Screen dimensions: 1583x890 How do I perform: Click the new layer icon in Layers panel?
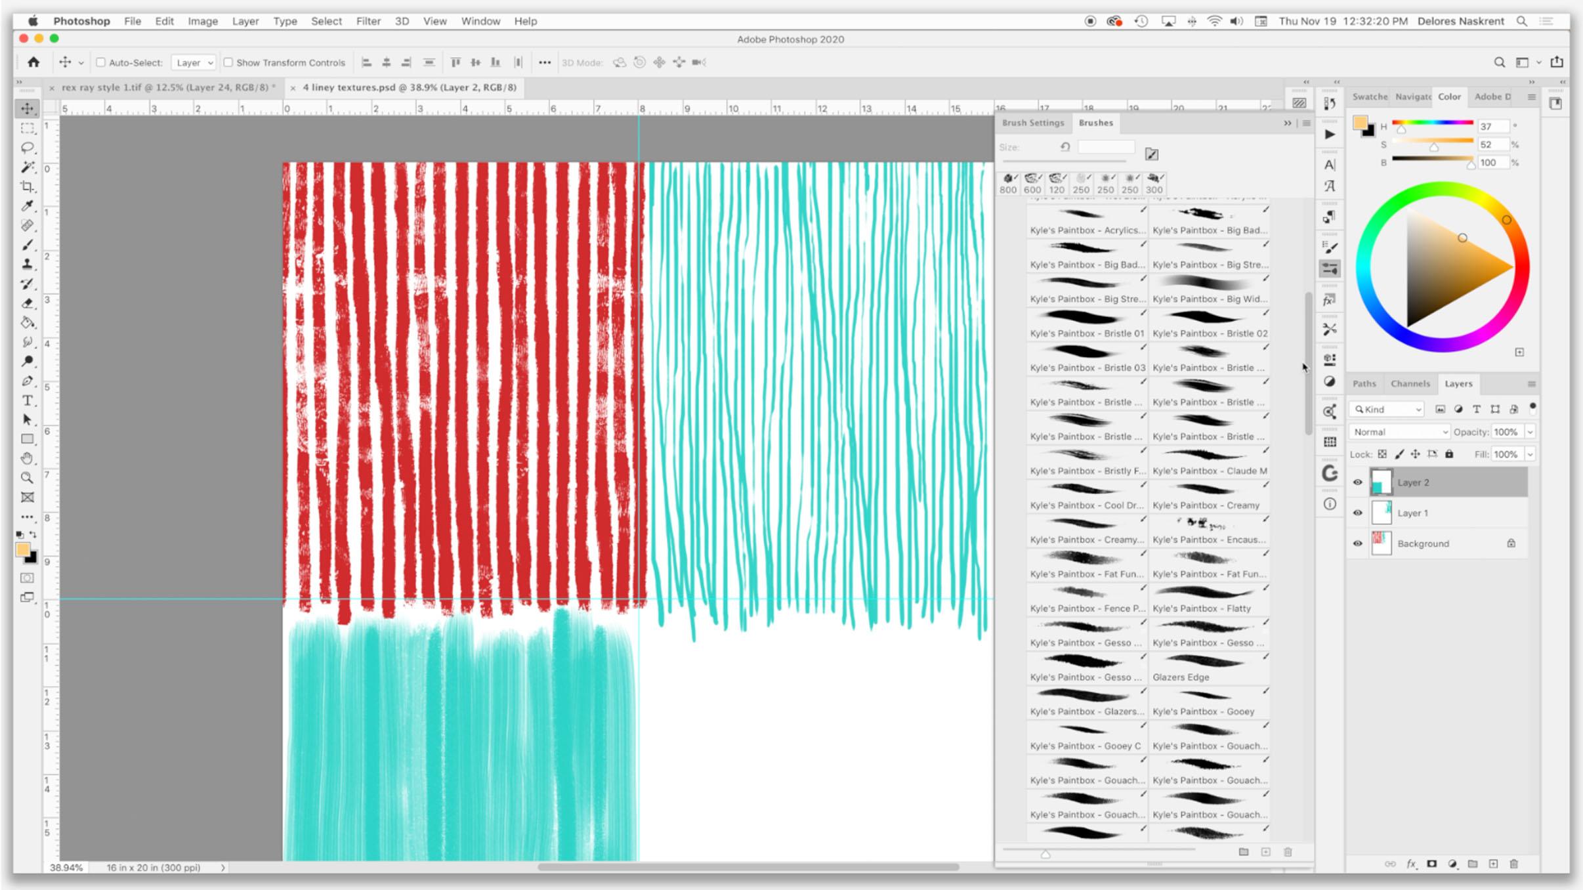pos(1493,864)
